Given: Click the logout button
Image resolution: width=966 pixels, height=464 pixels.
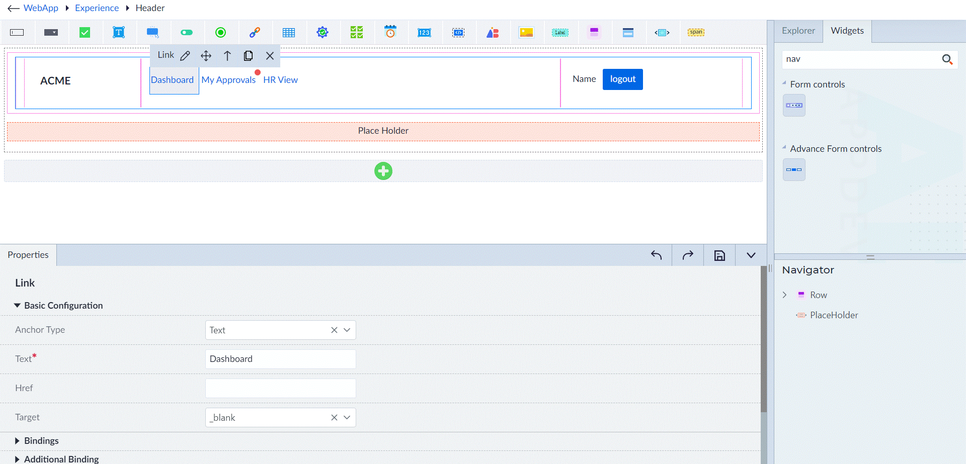Looking at the screenshot, I should [623, 79].
